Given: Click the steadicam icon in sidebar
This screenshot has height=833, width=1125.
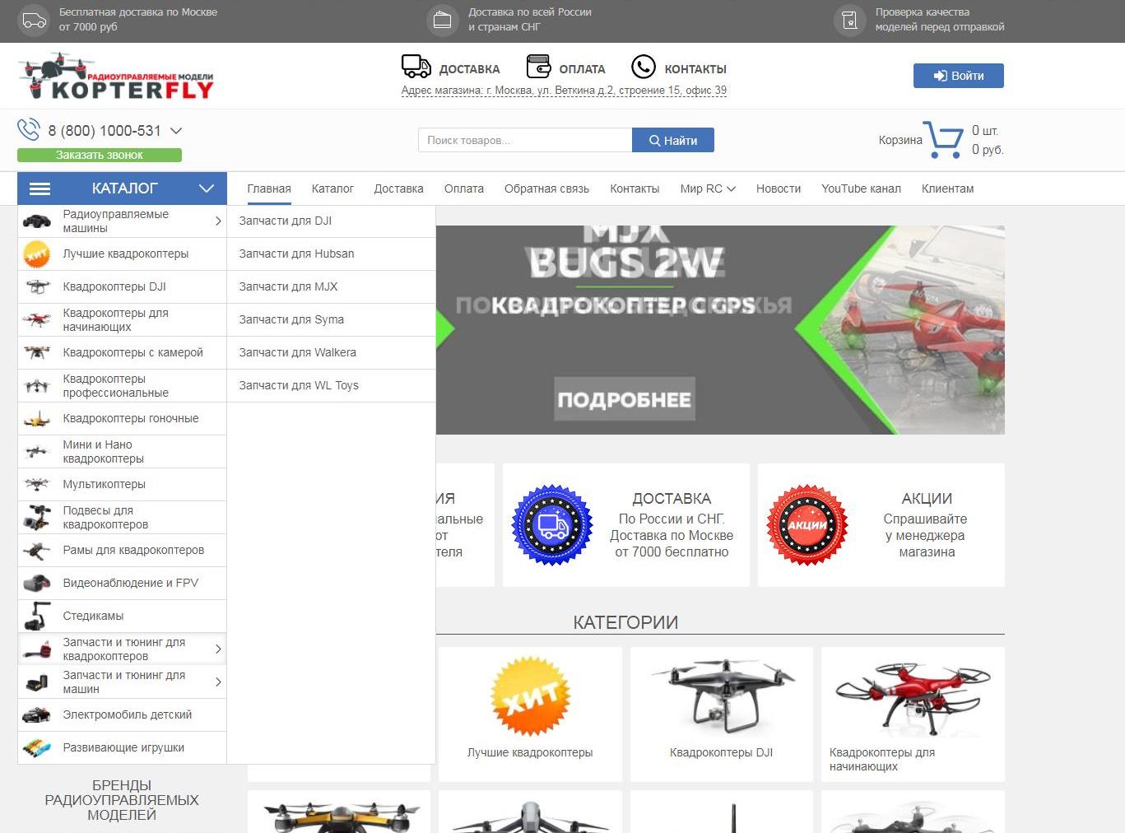Looking at the screenshot, I should pyautogui.click(x=37, y=617).
